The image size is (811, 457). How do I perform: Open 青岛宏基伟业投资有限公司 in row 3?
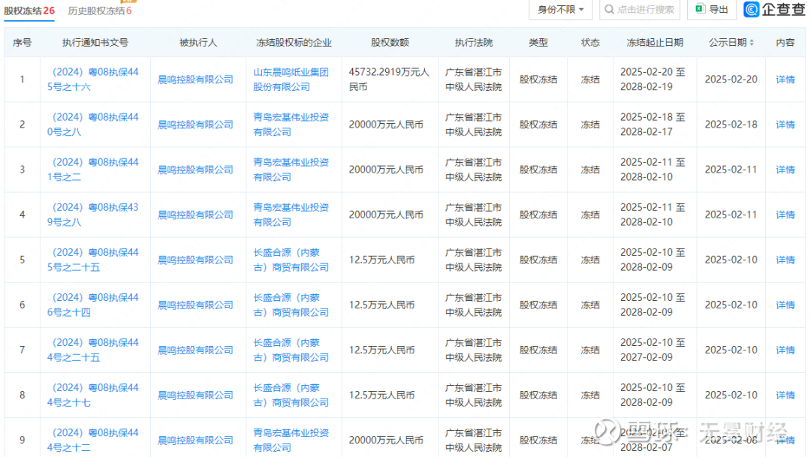pyautogui.click(x=291, y=169)
